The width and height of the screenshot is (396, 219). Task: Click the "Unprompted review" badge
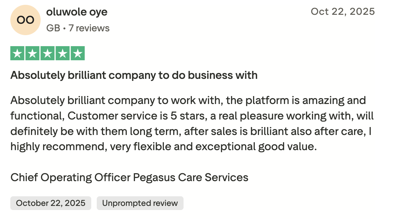coord(140,203)
